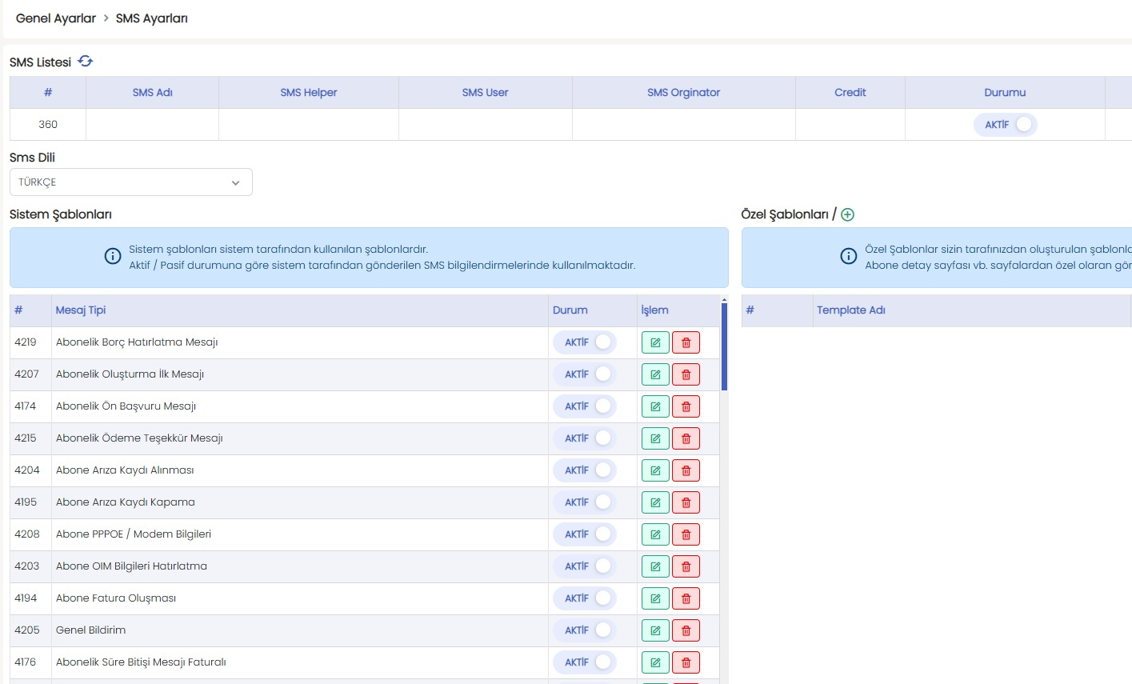Toggle AKTİF switch for Abonelik Borç Hatırlatma Mesajı
Screen dimensions: 1132x684
tap(585, 342)
